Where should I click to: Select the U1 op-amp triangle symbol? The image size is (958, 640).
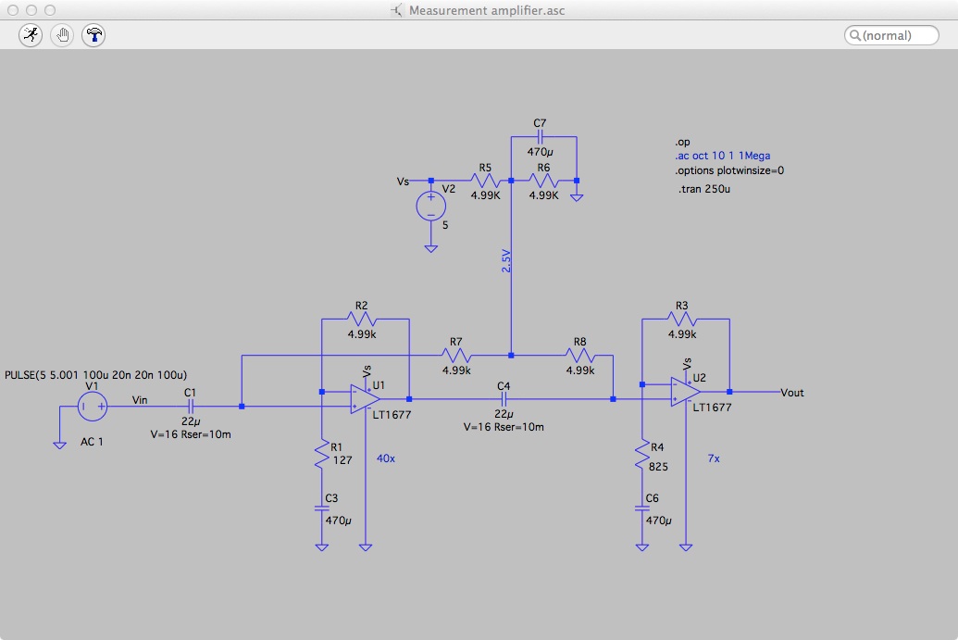point(365,399)
